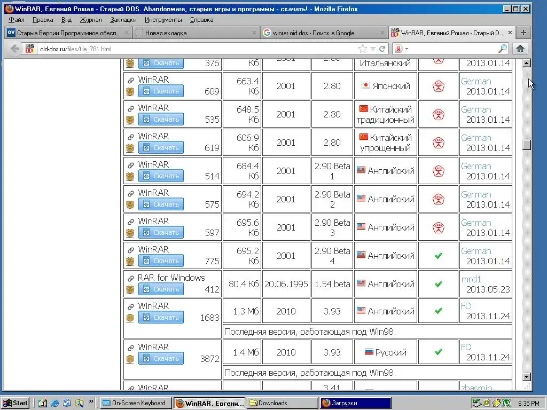547x410 pixels.
Task: Click the Chinese flag beside Китайский традиционный
Action: click(x=363, y=108)
